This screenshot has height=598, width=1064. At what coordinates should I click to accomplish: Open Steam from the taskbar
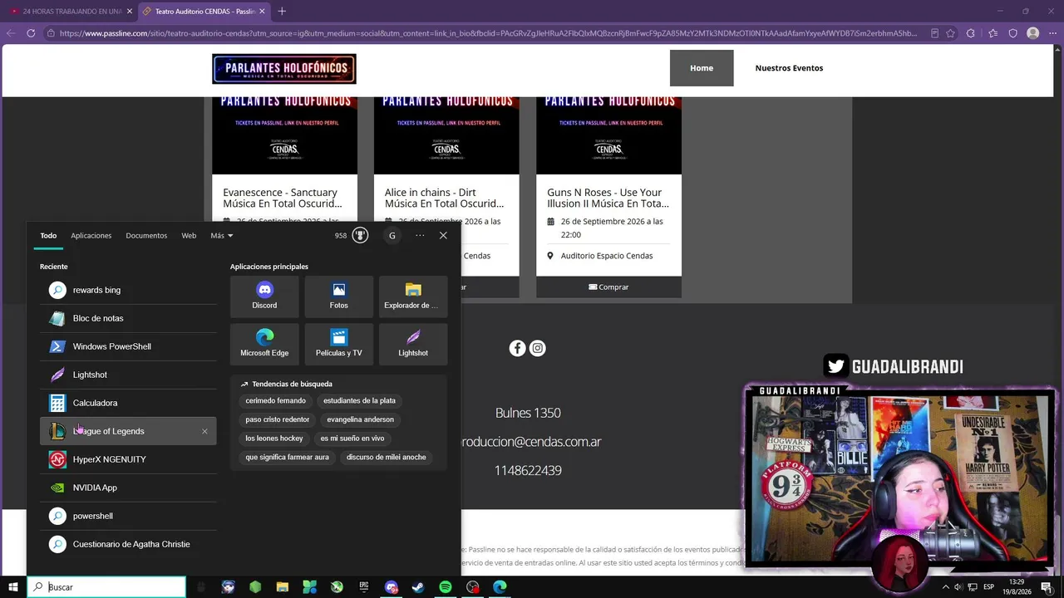coord(418,587)
